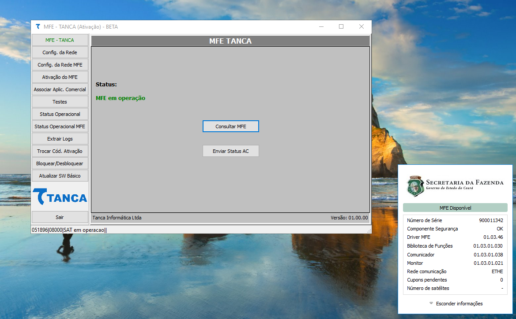Open Bloquear/Desbloquear section
Viewport: 516px width, 319px height.
click(x=60, y=163)
